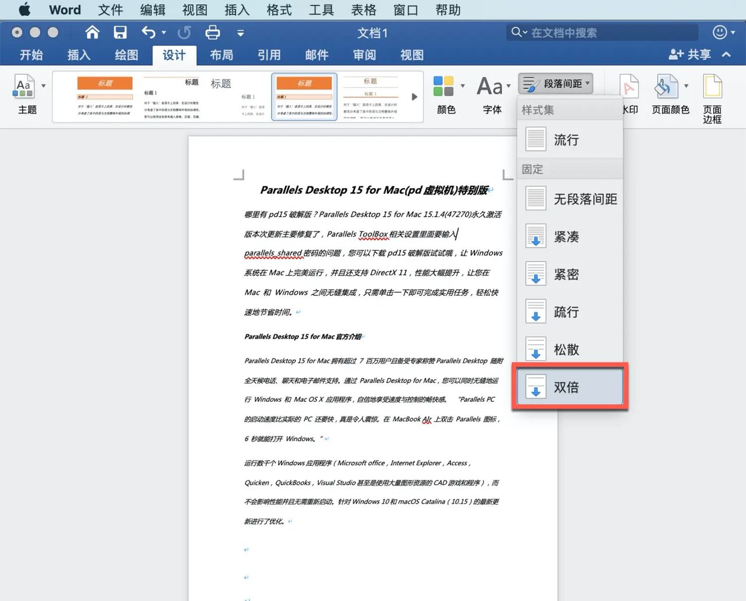Click the 颜色 color palette swatch
Viewport: 746px width, 601px height.
446,86
